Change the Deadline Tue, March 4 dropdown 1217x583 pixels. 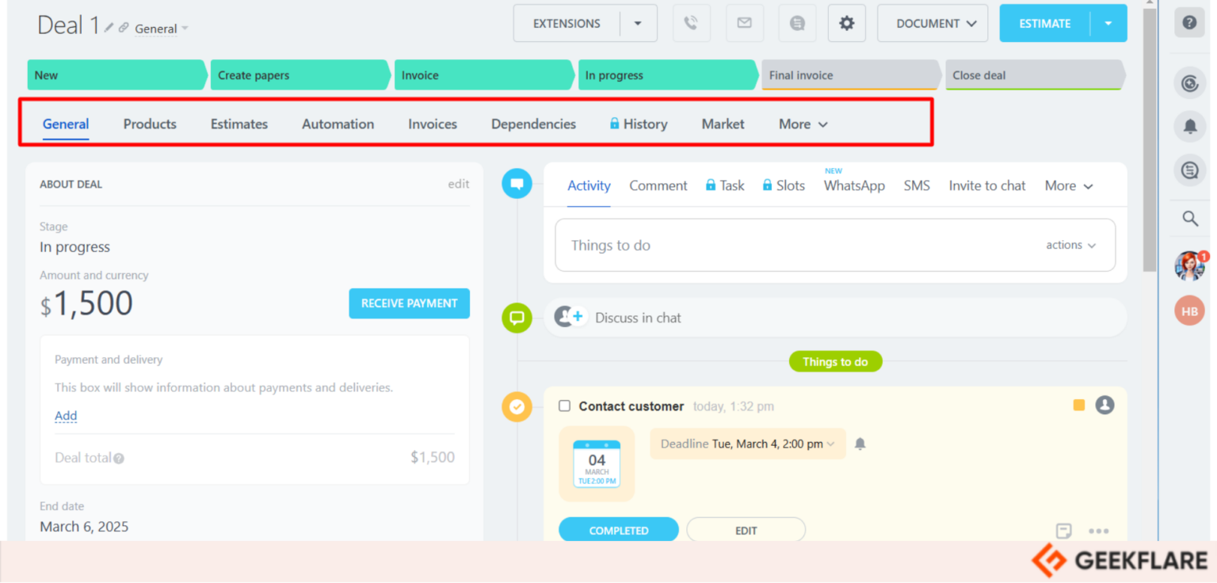[x=747, y=444]
